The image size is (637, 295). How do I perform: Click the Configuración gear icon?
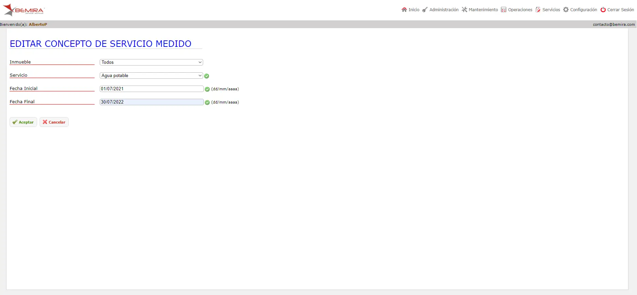coord(566,10)
